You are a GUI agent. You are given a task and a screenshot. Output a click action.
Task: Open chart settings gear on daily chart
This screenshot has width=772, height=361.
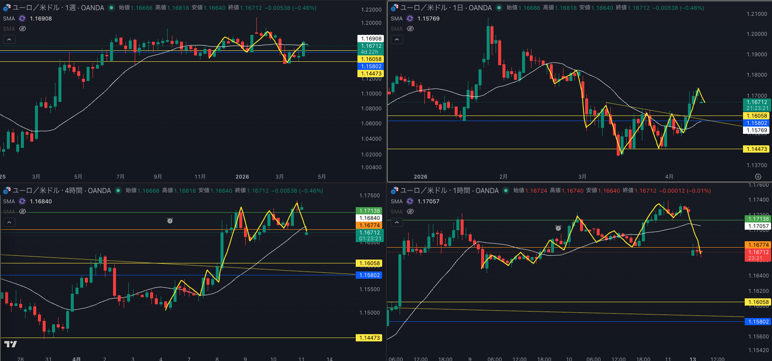(758, 176)
